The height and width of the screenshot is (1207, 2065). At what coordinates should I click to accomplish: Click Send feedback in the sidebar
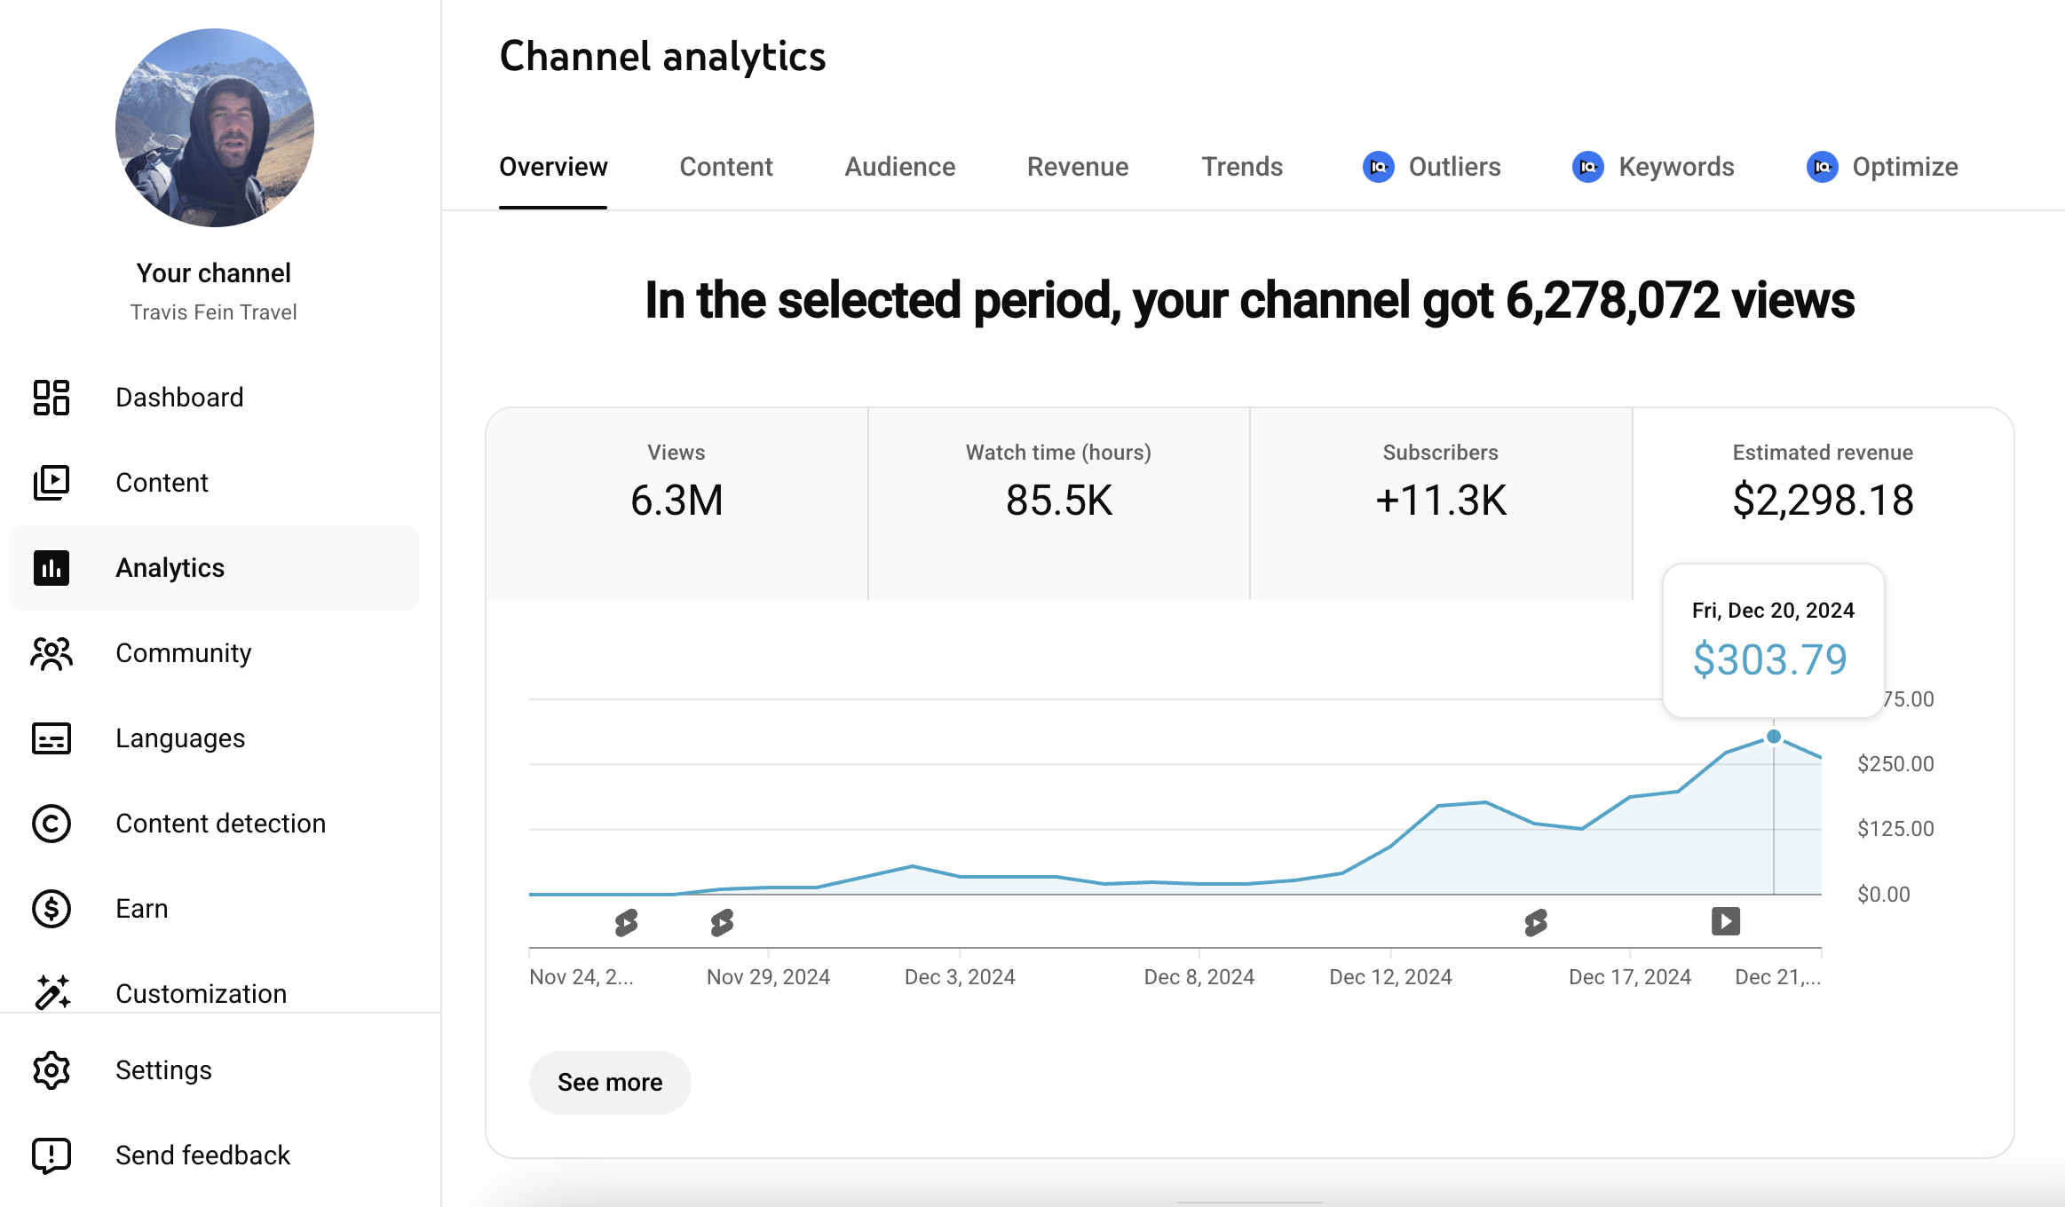(x=213, y=1156)
